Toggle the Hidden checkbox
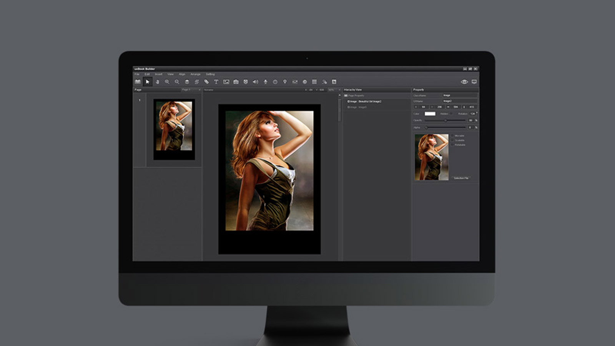The width and height of the screenshot is (615, 346). coord(451,114)
